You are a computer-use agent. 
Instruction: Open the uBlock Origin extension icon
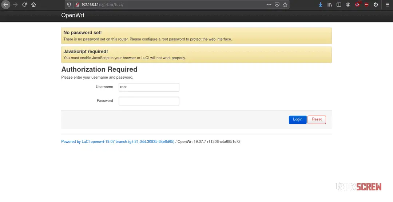(366, 4)
